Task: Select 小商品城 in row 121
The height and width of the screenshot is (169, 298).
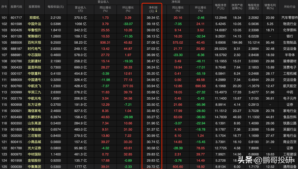Action: tap(34, 142)
